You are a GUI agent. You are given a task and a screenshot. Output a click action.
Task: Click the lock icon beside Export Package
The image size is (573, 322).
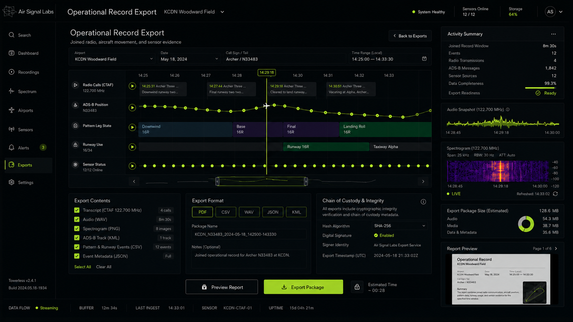coord(357,287)
